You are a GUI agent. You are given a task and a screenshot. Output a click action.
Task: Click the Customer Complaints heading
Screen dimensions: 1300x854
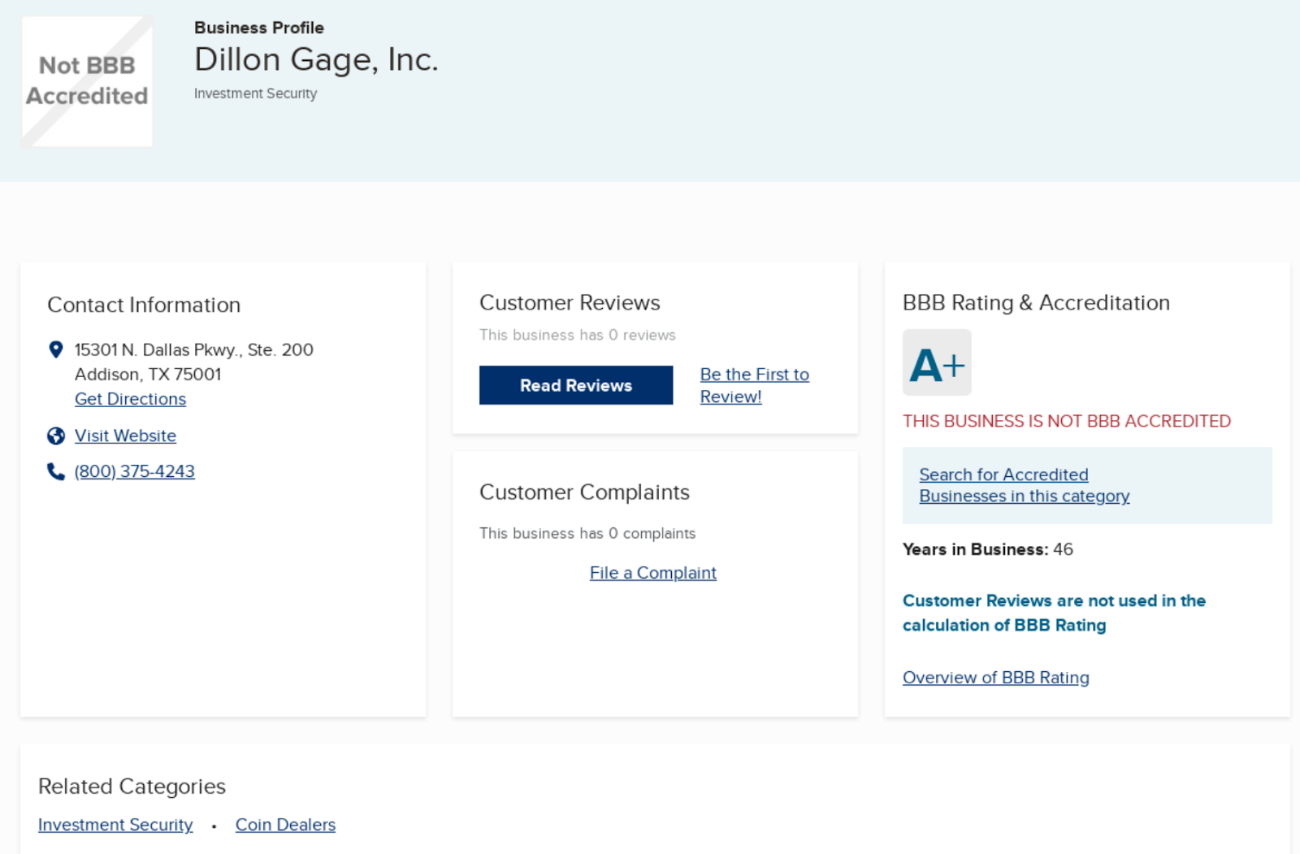584,492
